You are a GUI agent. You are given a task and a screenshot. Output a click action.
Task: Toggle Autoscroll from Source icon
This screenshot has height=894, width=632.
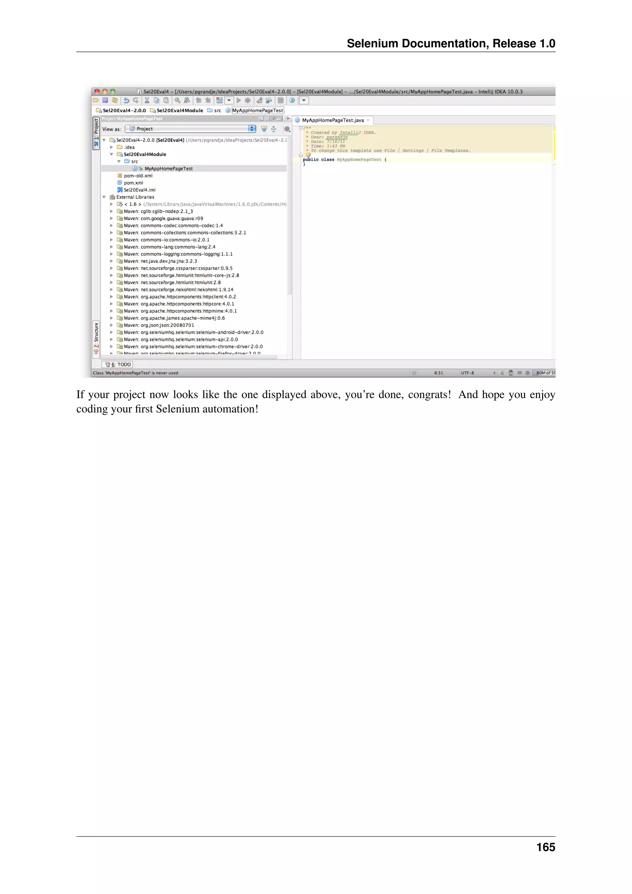(264, 129)
